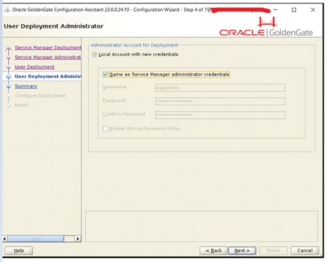Open the User Deployment step link
The height and width of the screenshot is (262, 327).
tap(35, 67)
